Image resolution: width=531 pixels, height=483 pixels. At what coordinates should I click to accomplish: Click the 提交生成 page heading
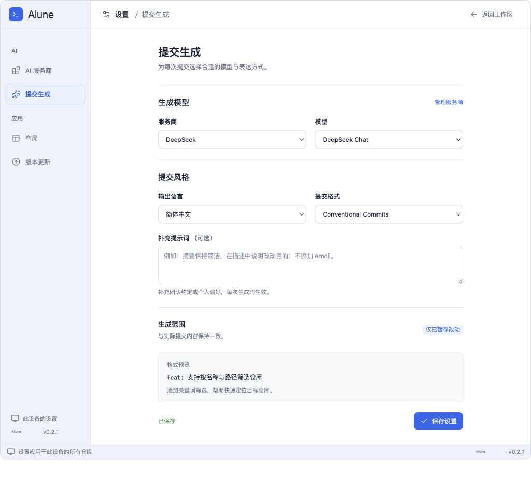point(179,52)
